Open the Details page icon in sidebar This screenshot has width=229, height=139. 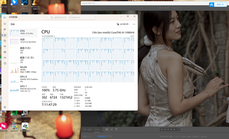point(5,58)
